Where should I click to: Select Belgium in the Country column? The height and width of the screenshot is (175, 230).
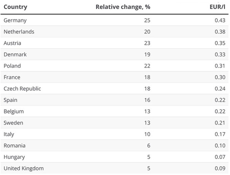pyautogui.click(x=14, y=111)
